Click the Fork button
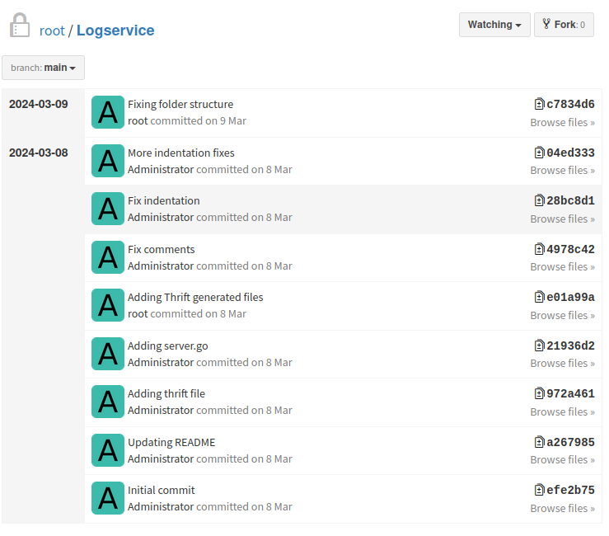Screen dimensions: 609x536 564,25
